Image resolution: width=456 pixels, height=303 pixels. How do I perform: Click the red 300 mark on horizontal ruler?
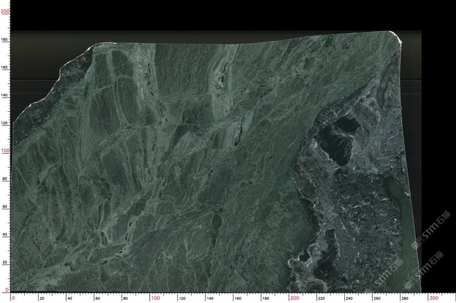click(x=434, y=298)
